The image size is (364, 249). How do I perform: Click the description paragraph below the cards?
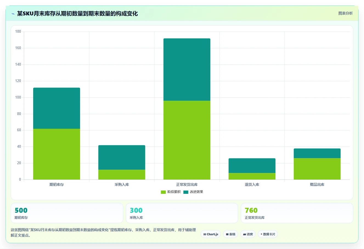(103, 233)
